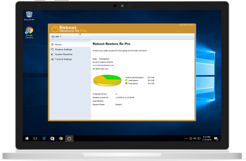Open Restore Settings in the sidebar
The height and width of the screenshot is (161, 246).
pos(63,49)
